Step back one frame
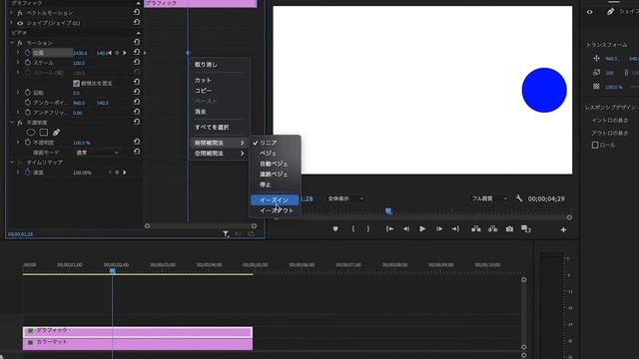 pyautogui.click(x=406, y=229)
